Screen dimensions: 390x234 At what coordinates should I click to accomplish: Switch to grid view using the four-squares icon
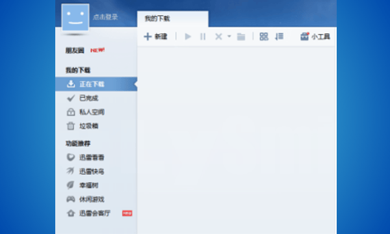[x=264, y=36]
